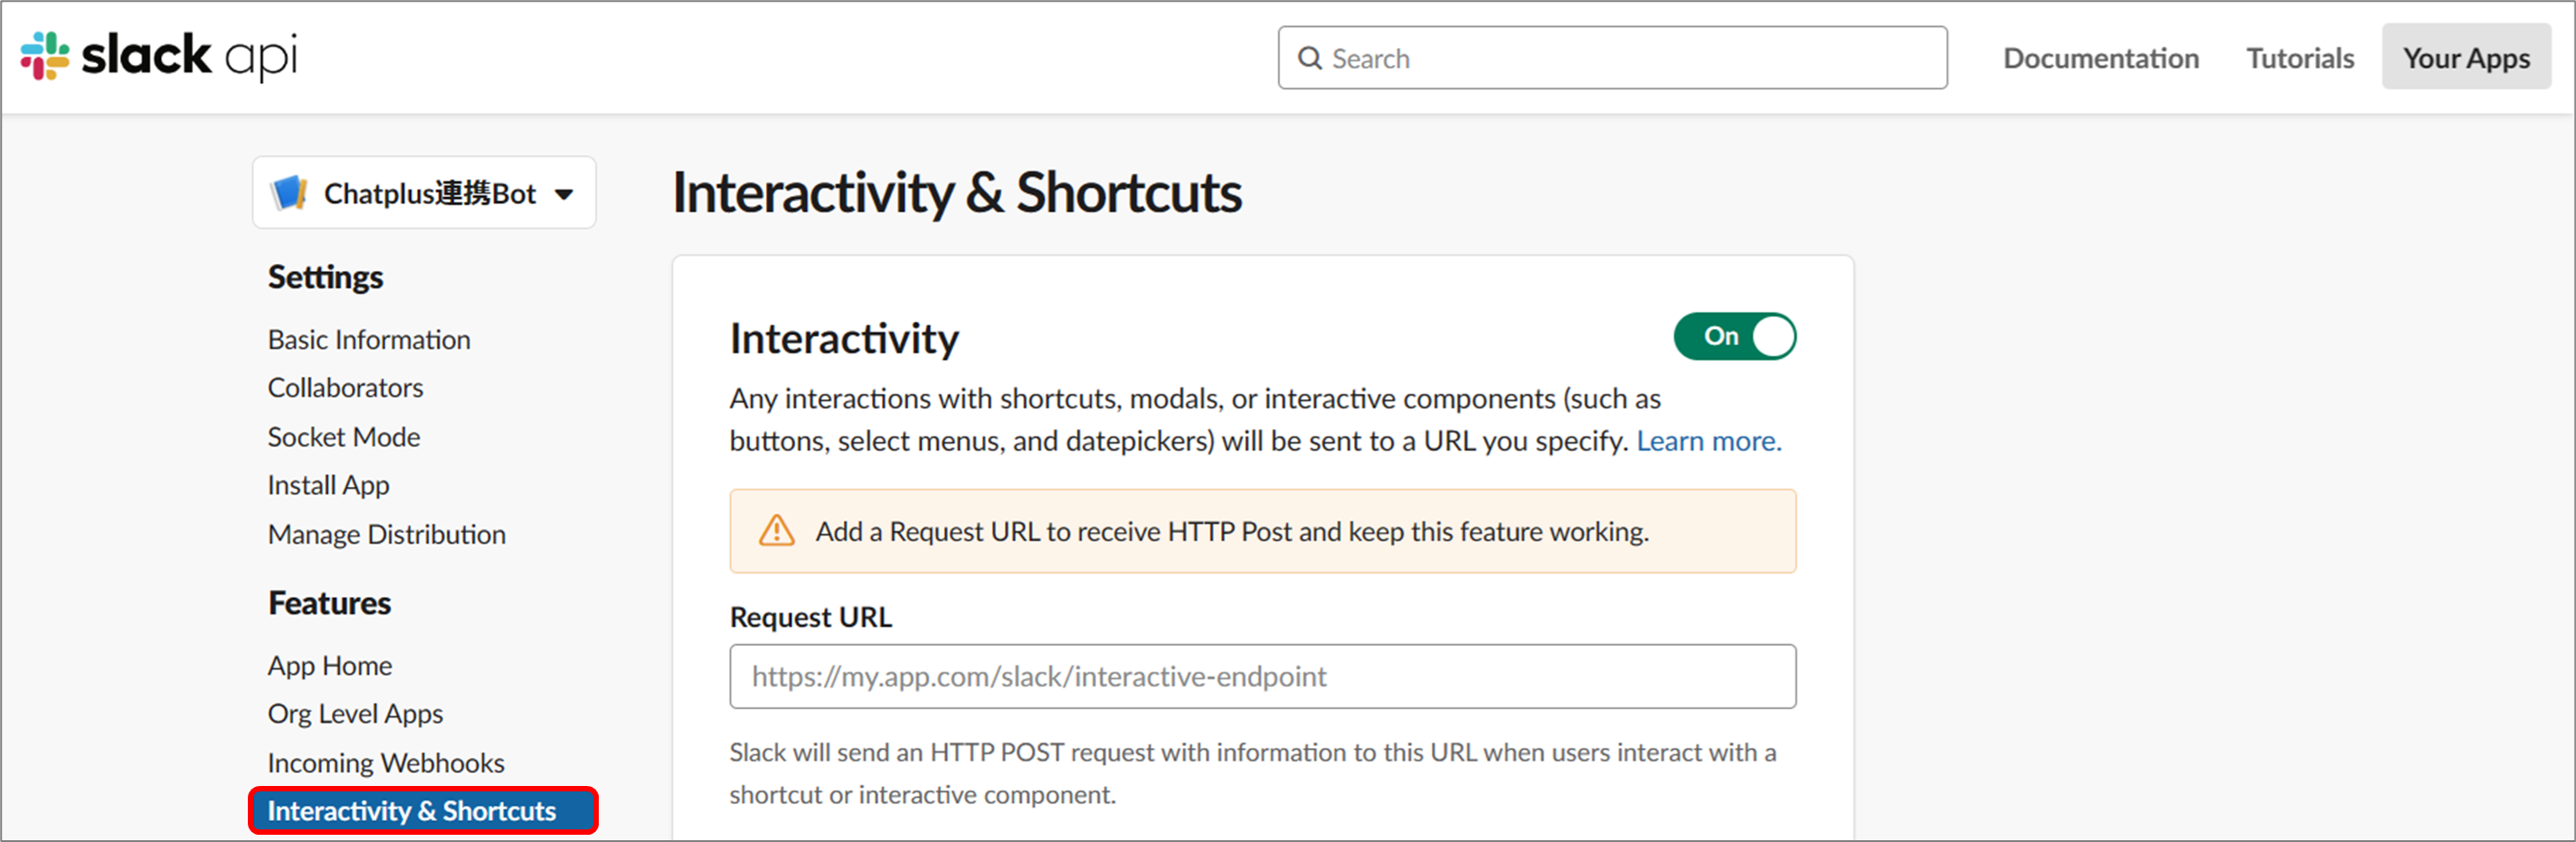Open the Tutorials menu
2576x842 pixels.
[2300, 58]
